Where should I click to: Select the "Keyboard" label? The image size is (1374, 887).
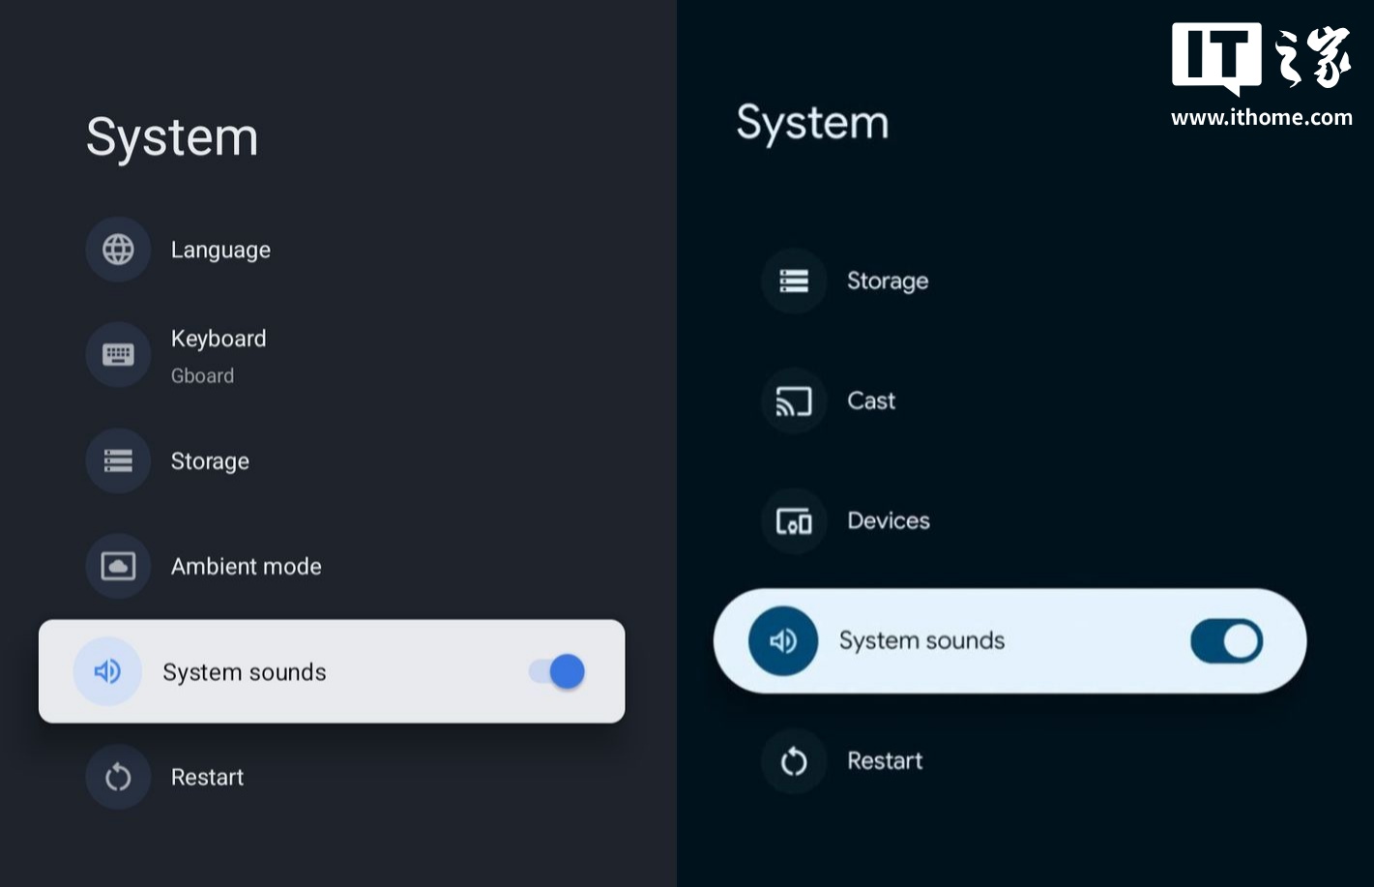point(219,339)
